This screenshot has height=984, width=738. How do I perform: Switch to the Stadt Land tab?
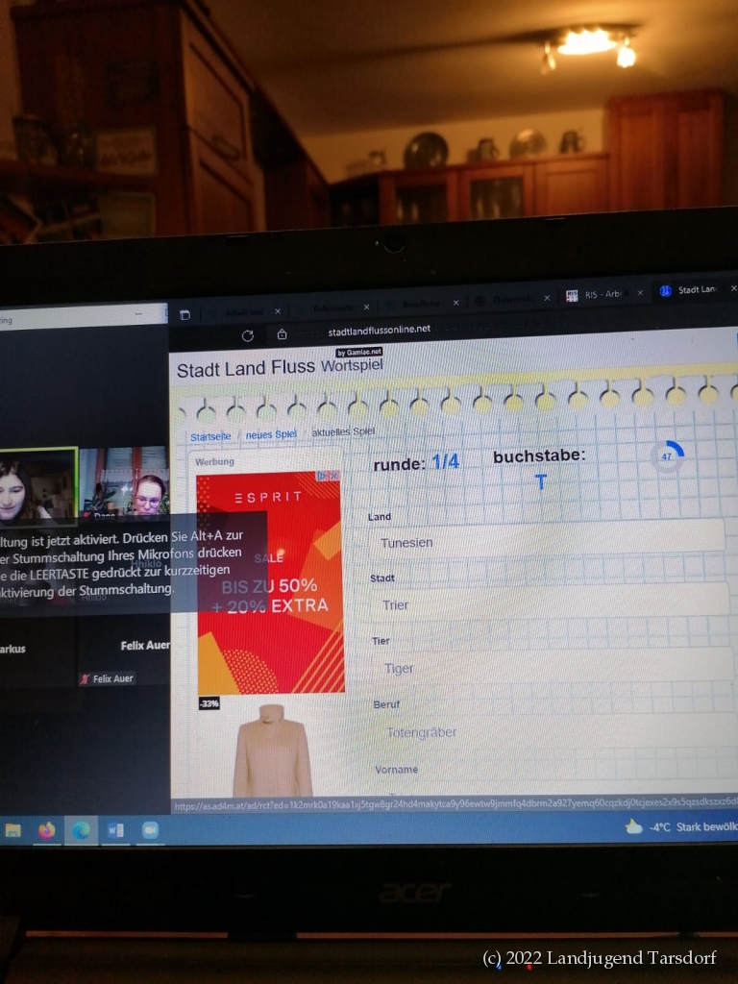697,290
